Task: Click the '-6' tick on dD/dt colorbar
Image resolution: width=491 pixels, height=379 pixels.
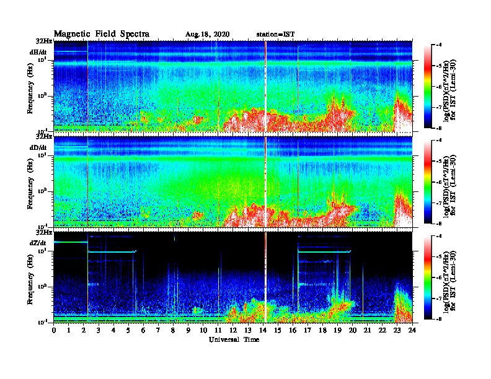Action: 440,181
